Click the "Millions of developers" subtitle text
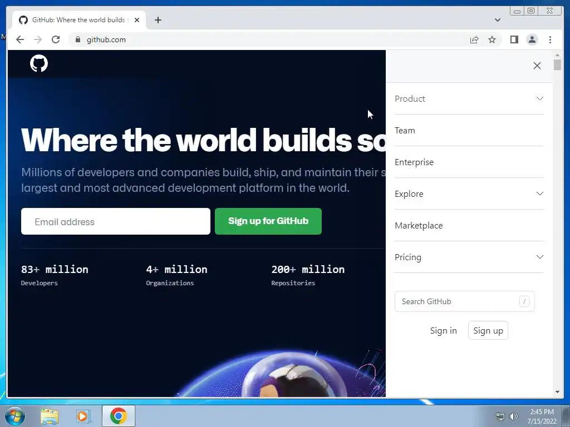This screenshot has width=570, height=427. point(203,180)
